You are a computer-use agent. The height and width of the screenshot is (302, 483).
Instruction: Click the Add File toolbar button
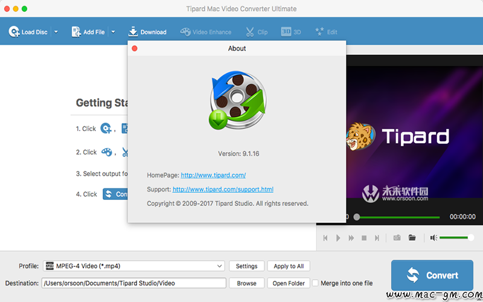[x=88, y=32]
